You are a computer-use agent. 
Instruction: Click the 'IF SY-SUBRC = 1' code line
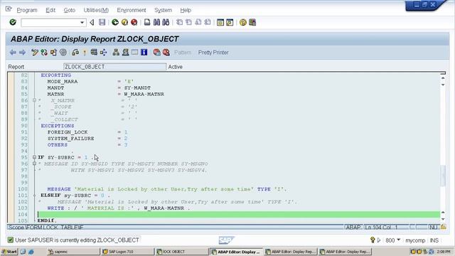tap(65, 157)
